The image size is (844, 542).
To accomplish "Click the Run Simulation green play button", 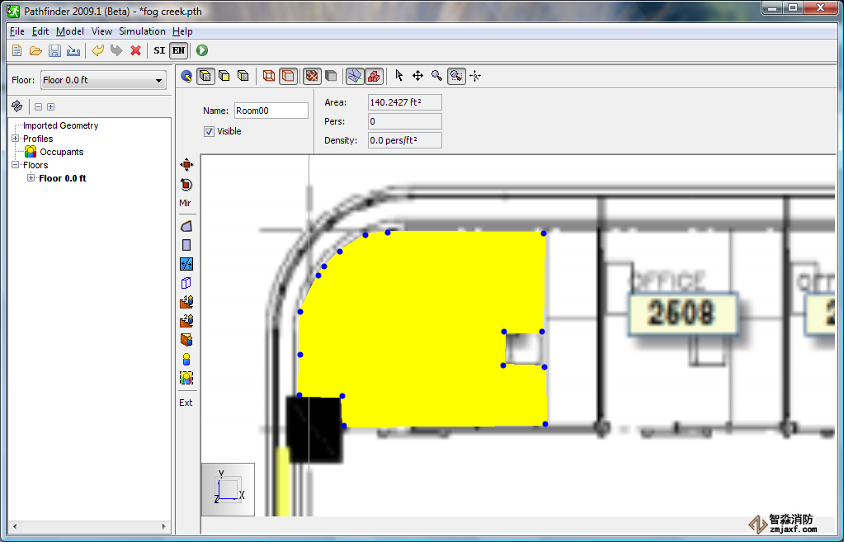I will point(202,50).
